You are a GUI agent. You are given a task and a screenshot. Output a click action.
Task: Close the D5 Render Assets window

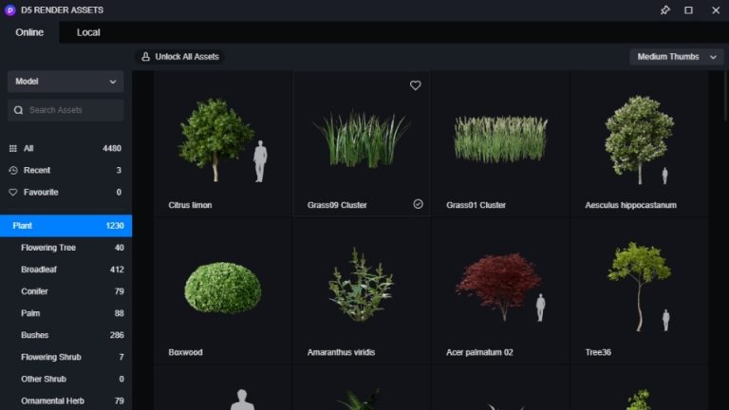point(716,10)
